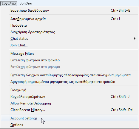This screenshot has width=139, height=129.
Task: Click Join Chat... menu item
Action: click(x=69, y=45)
